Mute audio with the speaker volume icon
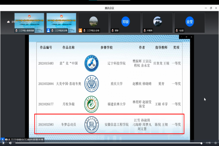This screenshot has height=146, width=219. click(x=10, y=143)
